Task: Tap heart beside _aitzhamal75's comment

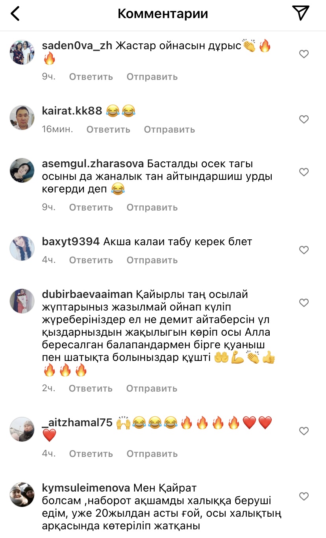Action: pyautogui.click(x=304, y=431)
